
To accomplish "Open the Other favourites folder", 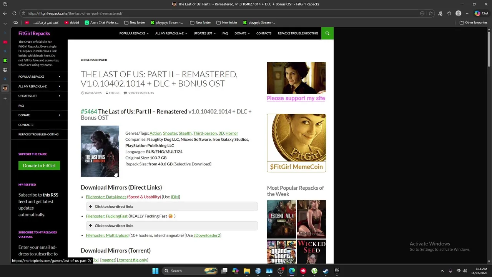I will coord(473,22).
